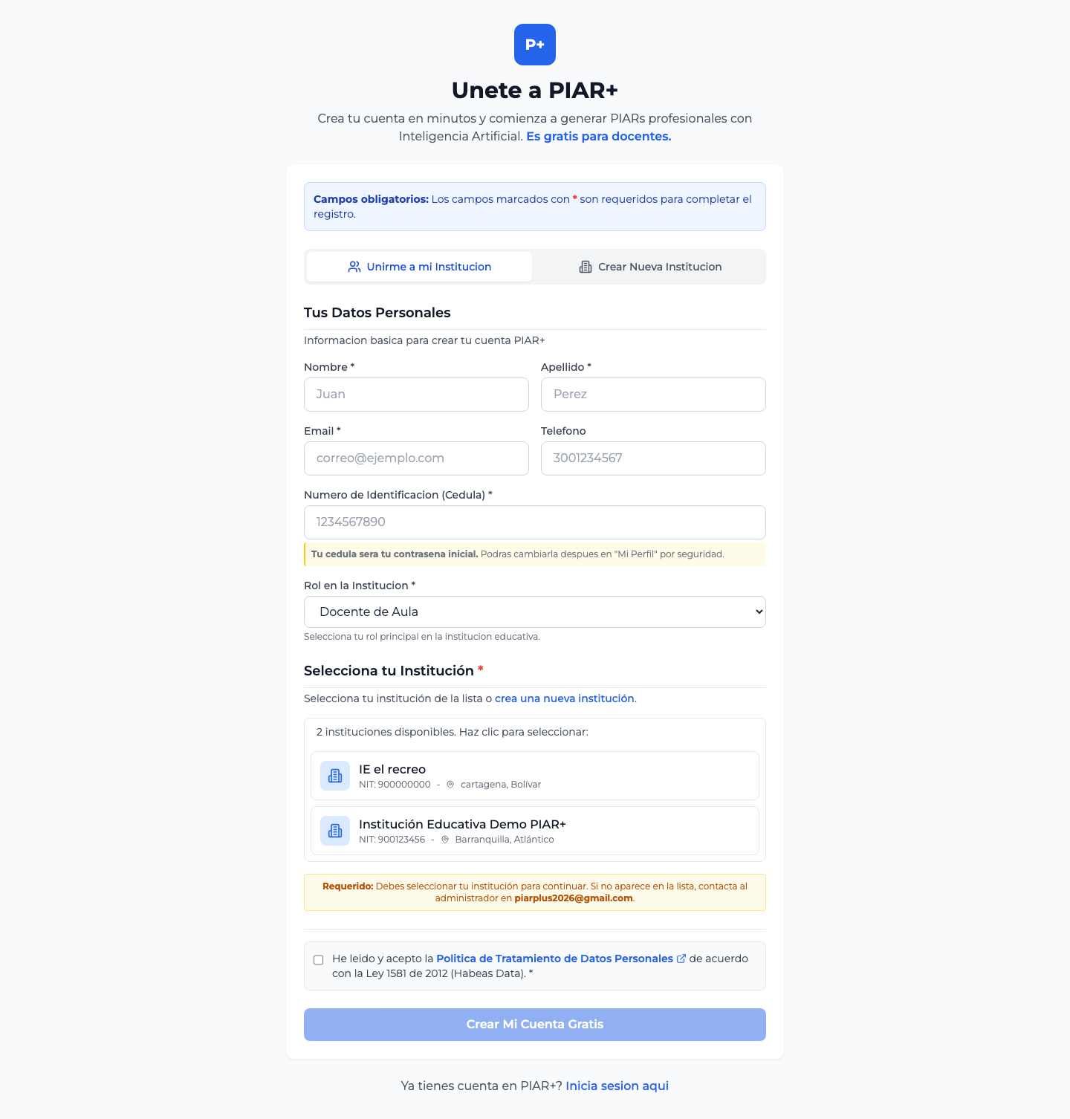Open Politica de Tratamiento de Datos link
This screenshot has width=1070, height=1119.
[x=554, y=959]
